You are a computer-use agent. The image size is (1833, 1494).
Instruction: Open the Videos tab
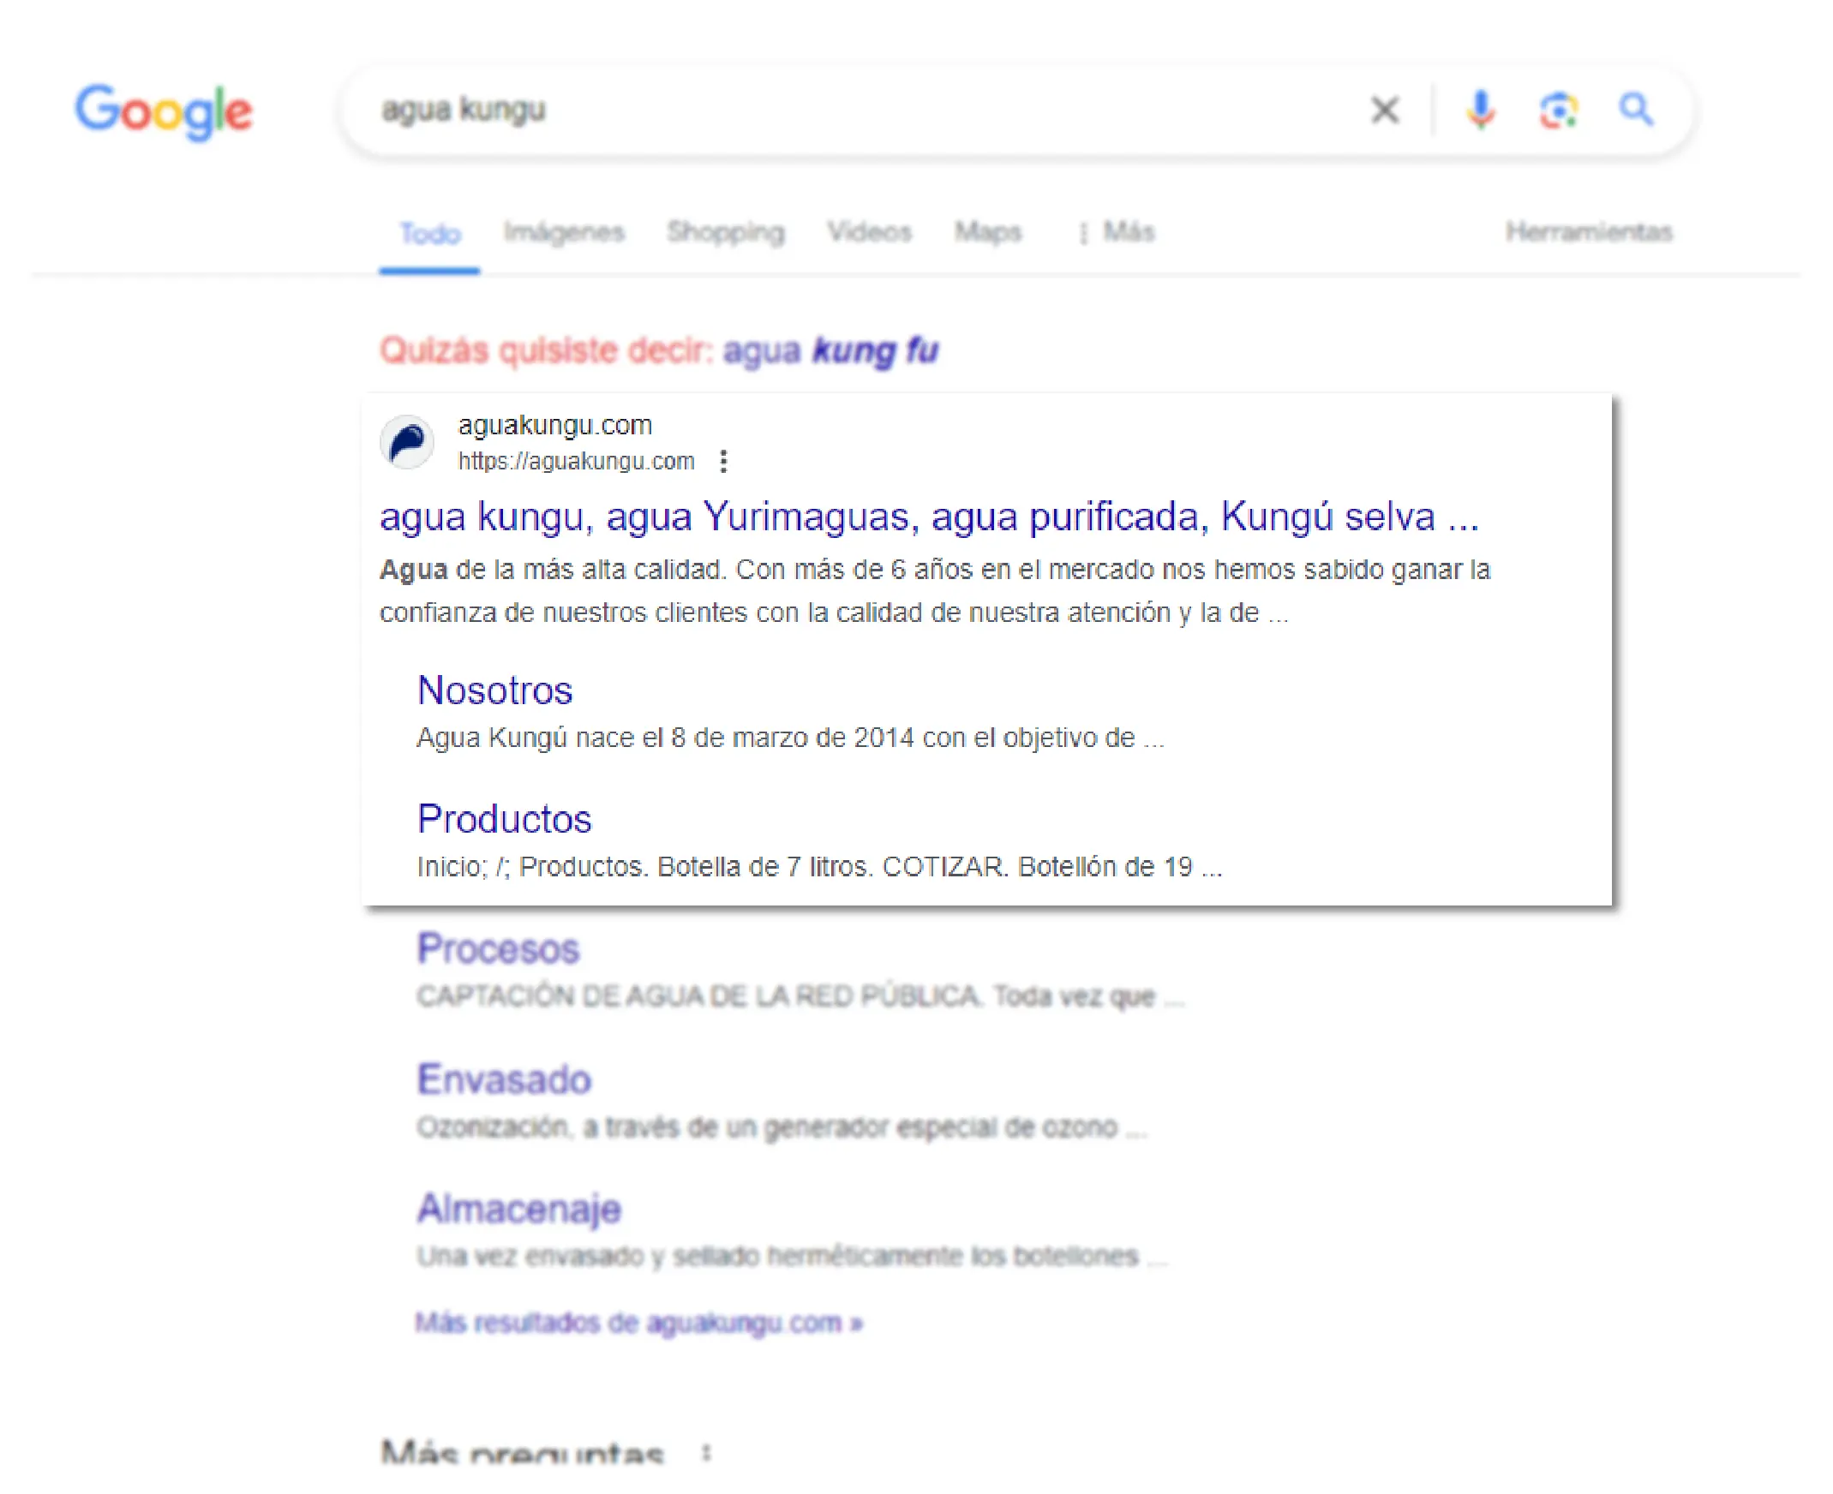pyautogui.click(x=869, y=231)
